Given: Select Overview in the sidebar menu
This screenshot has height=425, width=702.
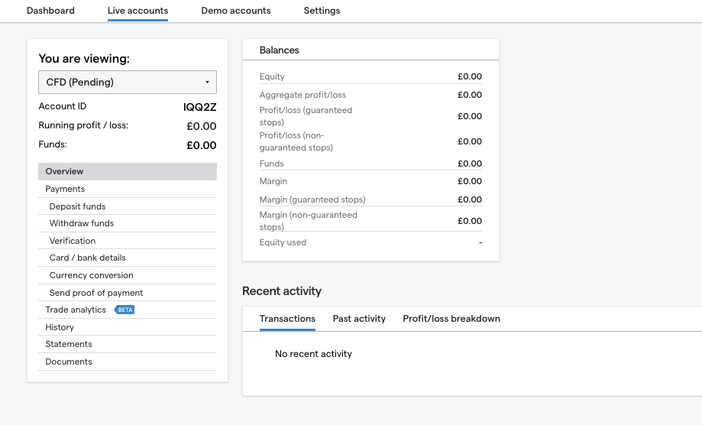Looking at the screenshot, I should point(128,171).
